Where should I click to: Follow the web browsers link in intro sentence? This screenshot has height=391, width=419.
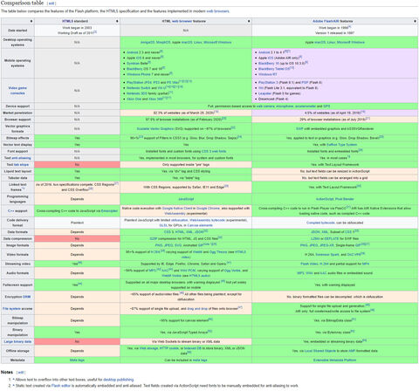coord(217,11)
